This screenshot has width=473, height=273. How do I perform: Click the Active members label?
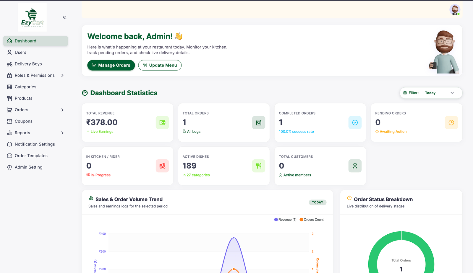(x=295, y=175)
